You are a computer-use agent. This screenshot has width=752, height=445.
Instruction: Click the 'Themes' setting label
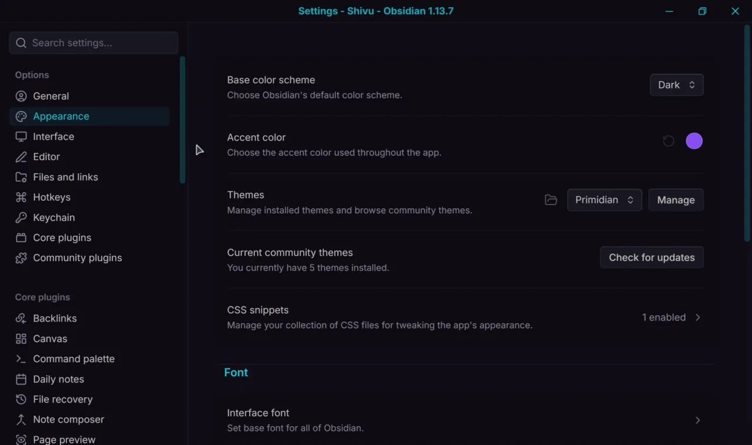246,195
